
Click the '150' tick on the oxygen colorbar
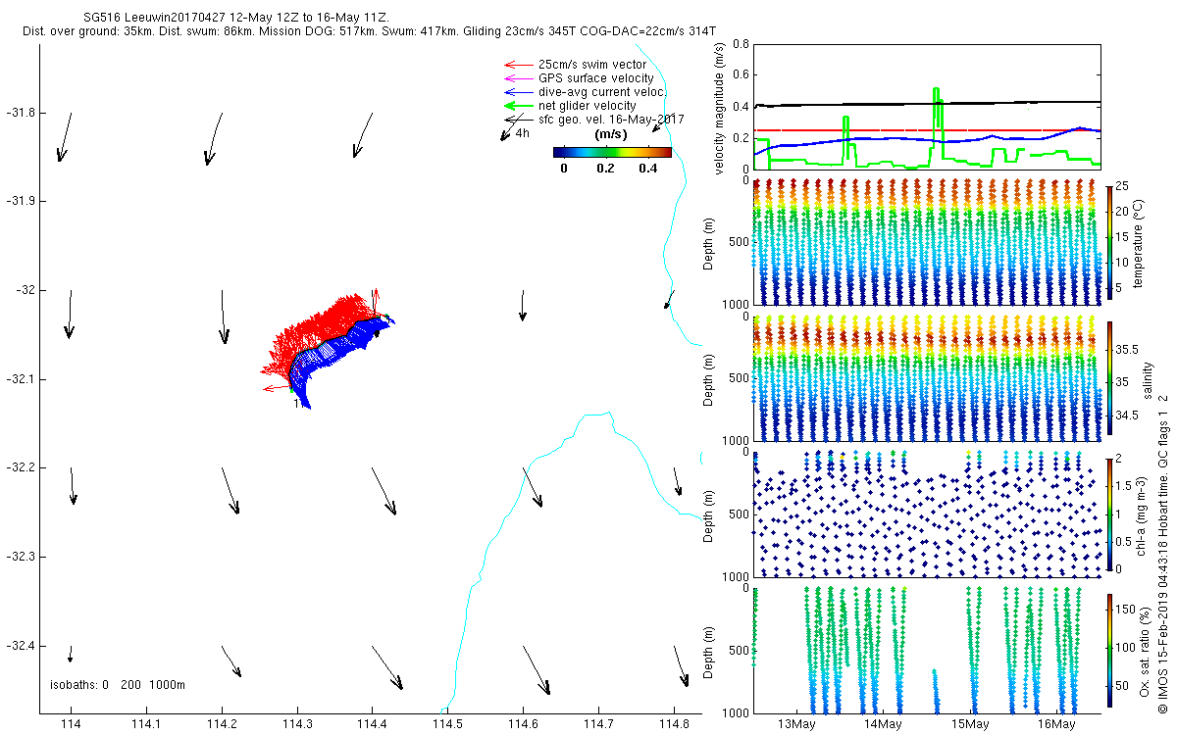(x=1126, y=609)
